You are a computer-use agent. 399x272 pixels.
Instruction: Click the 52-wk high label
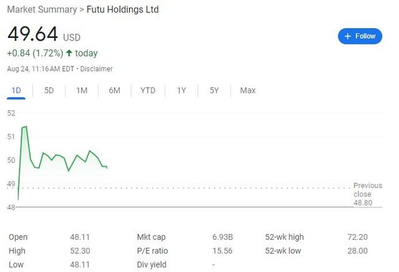point(285,237)
